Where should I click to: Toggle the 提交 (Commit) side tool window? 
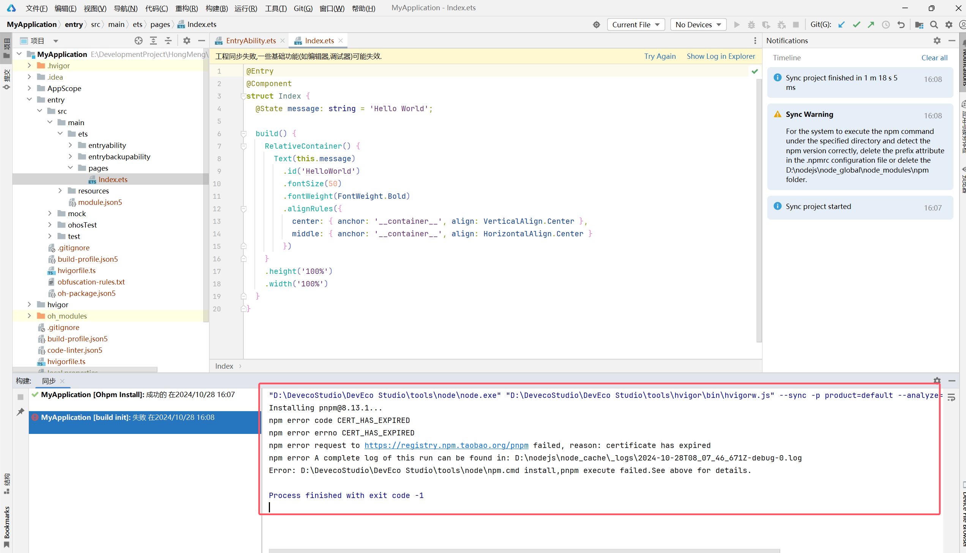click(6, 79)
